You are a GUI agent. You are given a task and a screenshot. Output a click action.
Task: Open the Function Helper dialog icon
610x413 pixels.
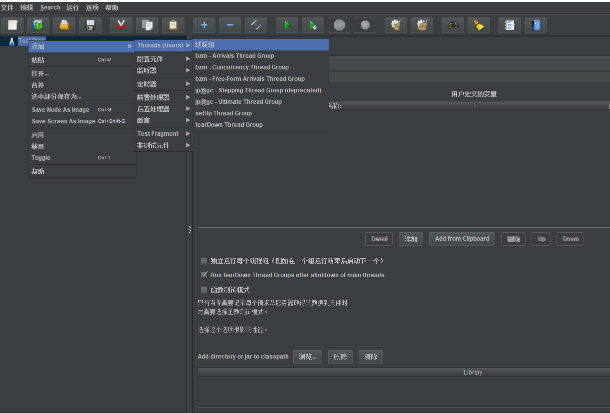coord(510,25)
